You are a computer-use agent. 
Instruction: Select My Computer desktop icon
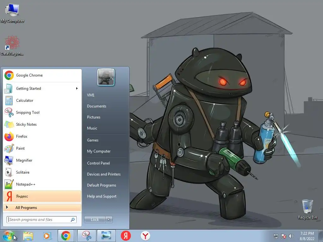[x=12, y=13]
